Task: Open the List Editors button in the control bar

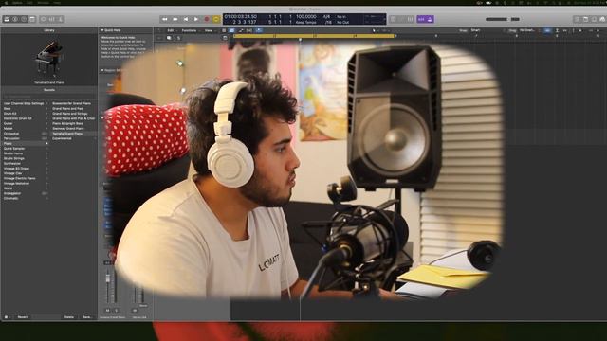Action: pyautogui.click(x=577, y=19)
